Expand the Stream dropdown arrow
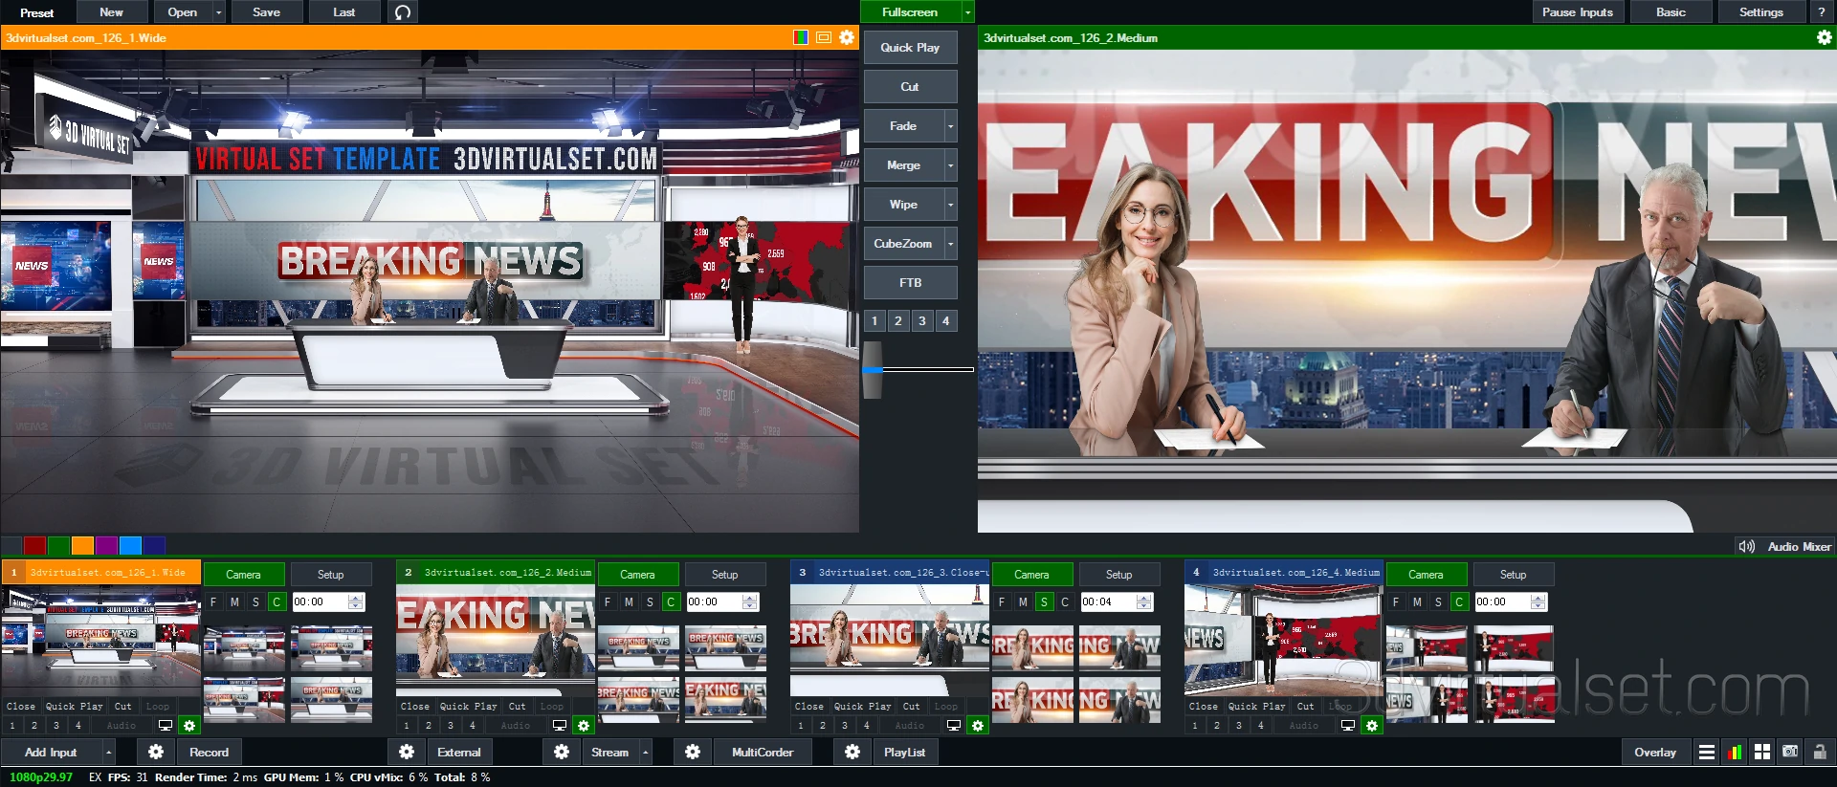 645,753
